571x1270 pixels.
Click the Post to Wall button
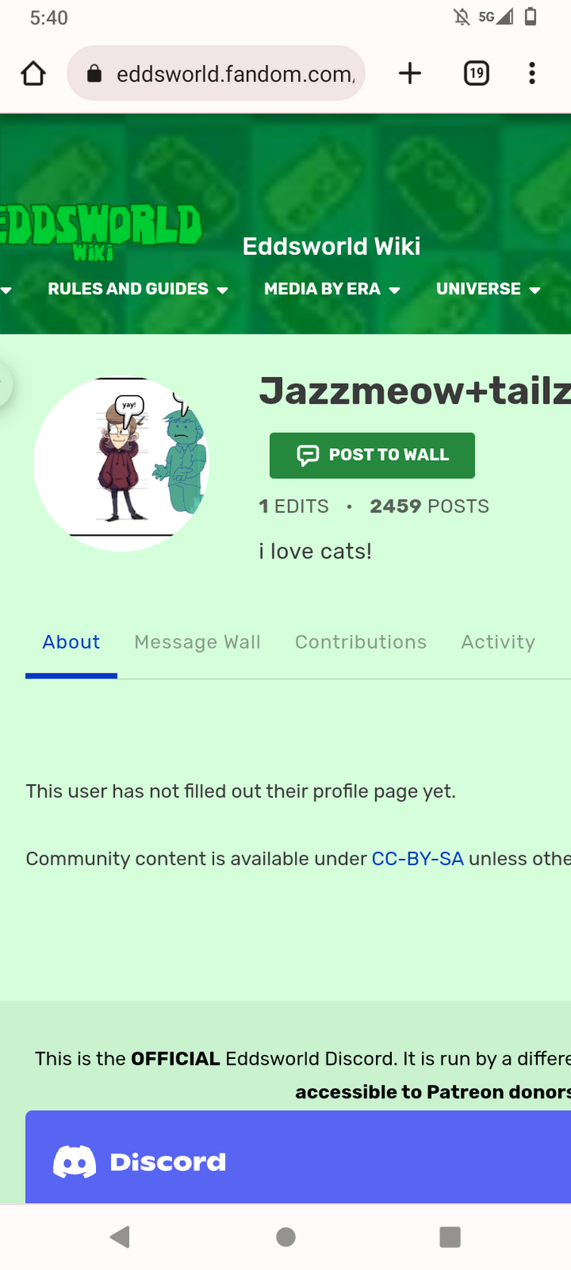pos(372,455)
